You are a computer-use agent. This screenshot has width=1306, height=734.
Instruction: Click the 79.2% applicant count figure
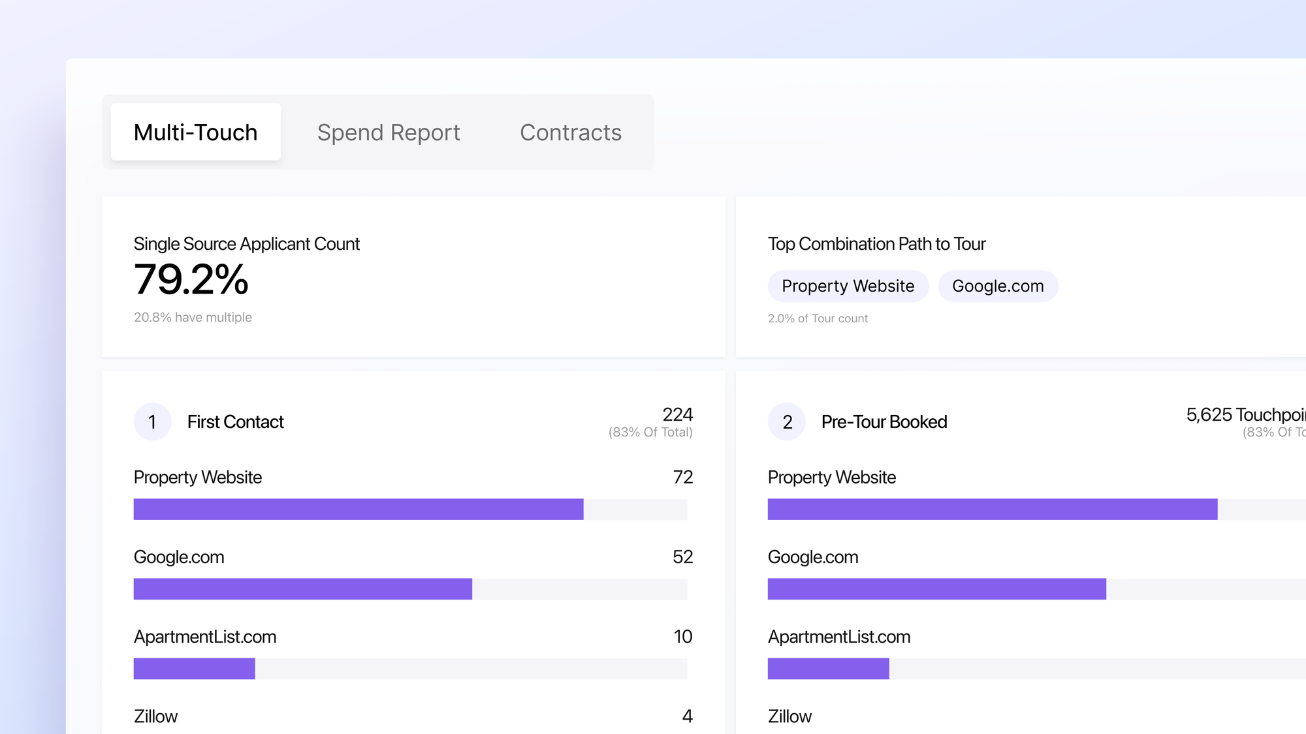click(x=191, y=280)
